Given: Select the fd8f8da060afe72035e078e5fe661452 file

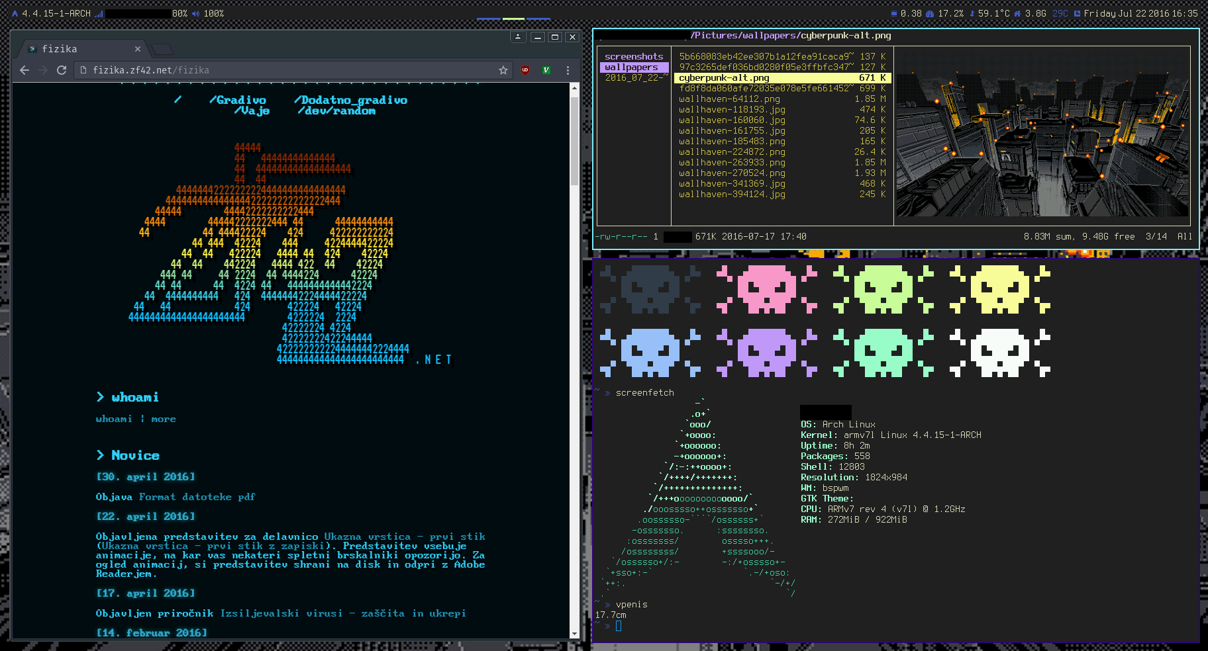Looking at the screenshot, I should tap(782, 89).
